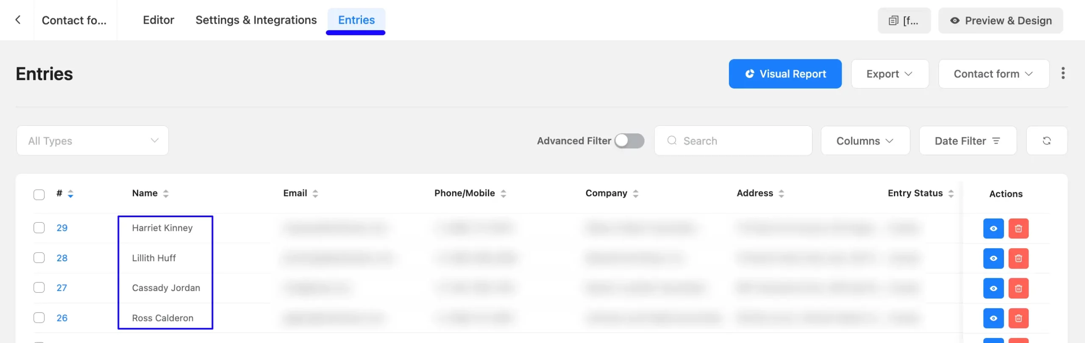The height and width of the screenshot is (343, 1085).
Task: Click the Visual Report button
Action: [785, 74]
